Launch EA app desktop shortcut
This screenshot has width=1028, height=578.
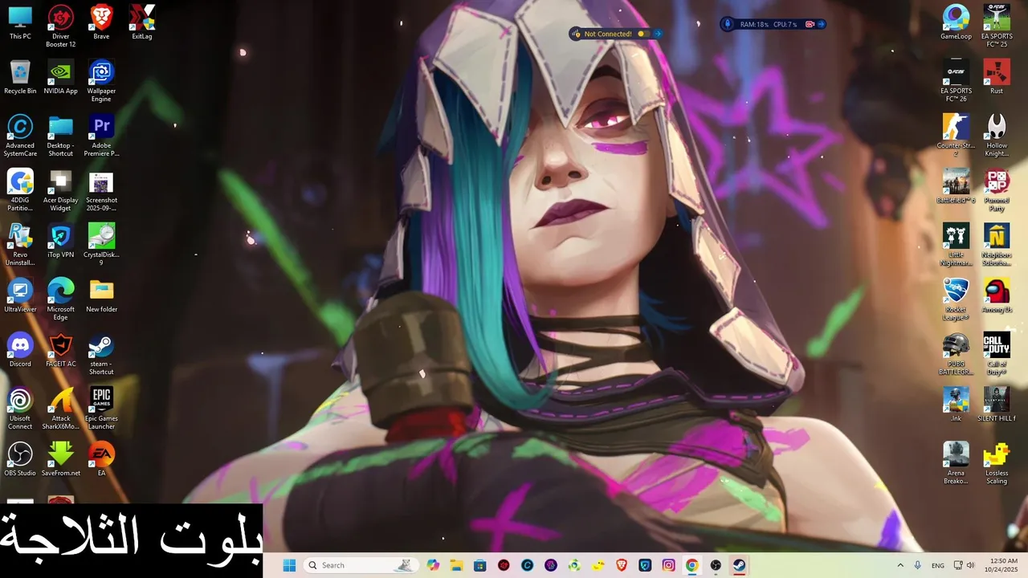click(x=101, y=460)
